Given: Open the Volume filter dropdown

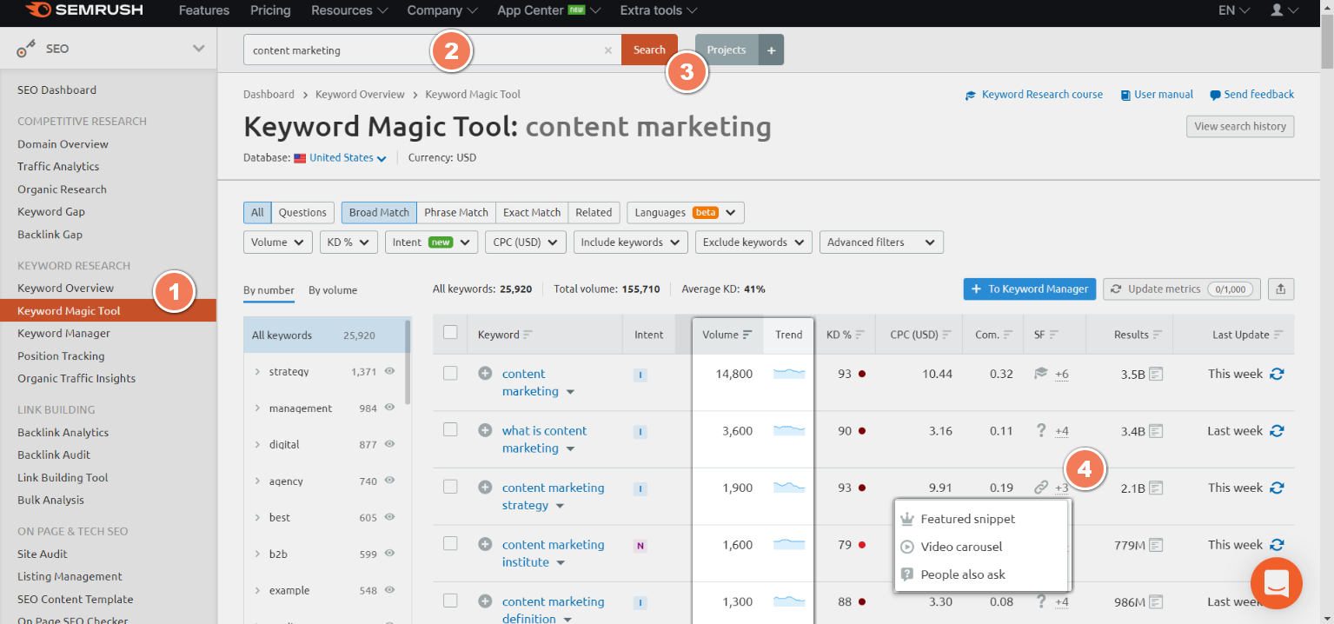Looking at the screenshot, I should (x=278, y=242).
